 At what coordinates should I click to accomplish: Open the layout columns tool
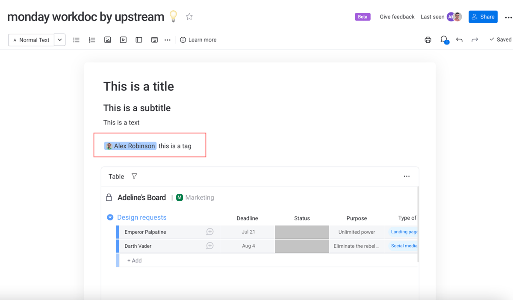pyautogui.click(x=139, y=40)
